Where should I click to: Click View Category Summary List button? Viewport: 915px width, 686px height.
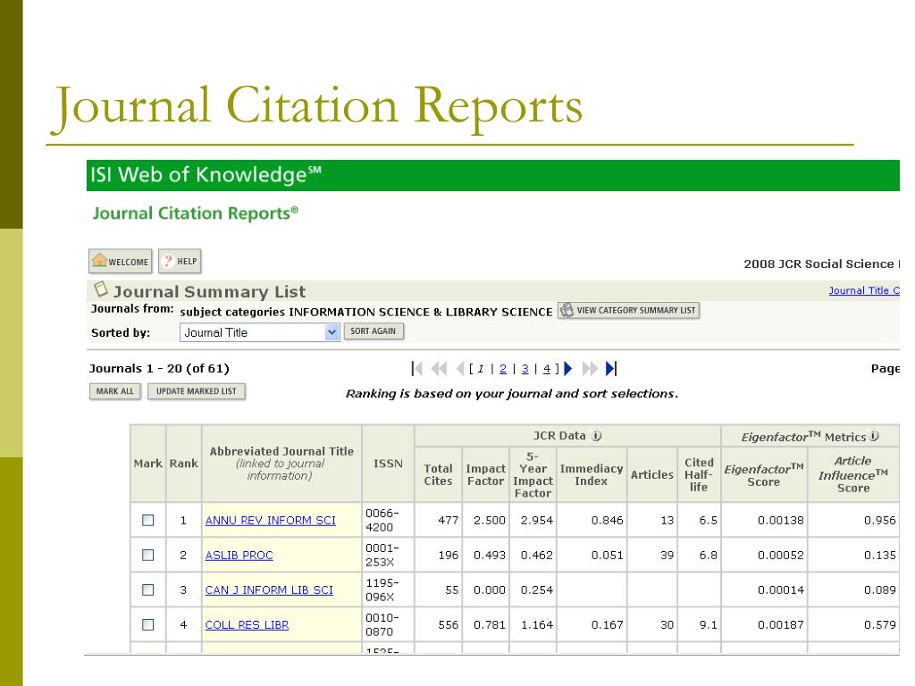628,310
